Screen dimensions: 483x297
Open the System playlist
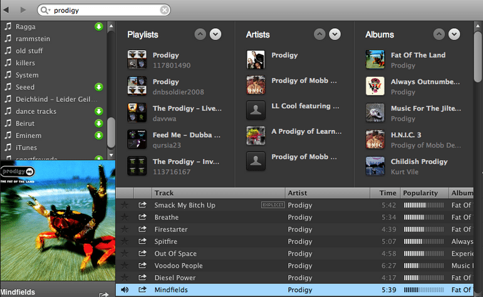click(x=27, y=75)
